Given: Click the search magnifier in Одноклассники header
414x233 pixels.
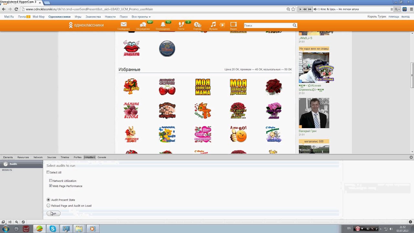Looking at the screenshot, I should click(x=294, y=25).
